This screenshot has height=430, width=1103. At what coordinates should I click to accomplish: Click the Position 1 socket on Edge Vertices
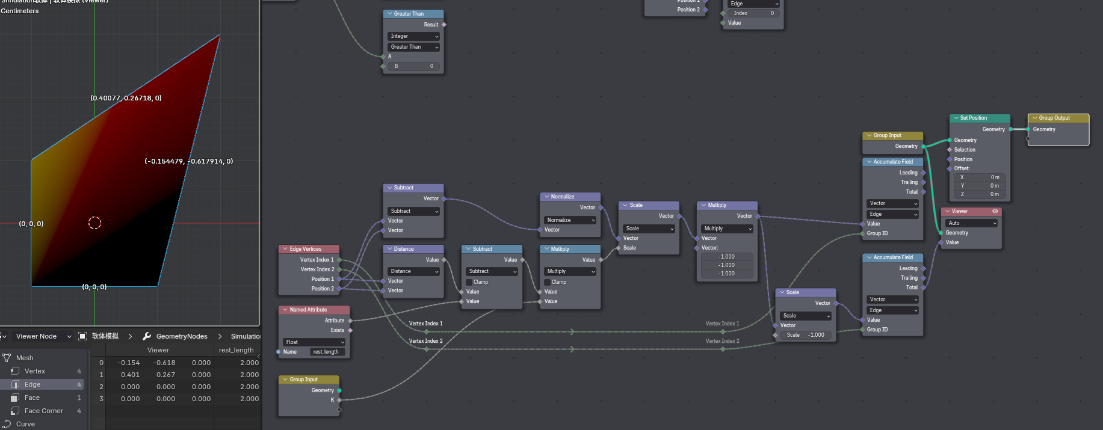pyautogui.click(x=339, y=279)
